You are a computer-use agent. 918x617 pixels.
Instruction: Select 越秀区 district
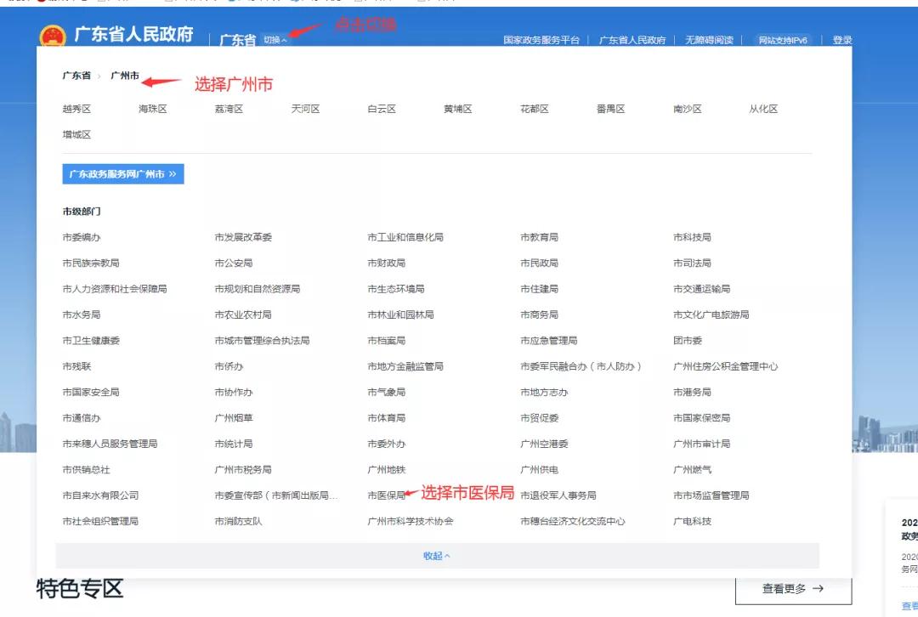coord(77,109)
